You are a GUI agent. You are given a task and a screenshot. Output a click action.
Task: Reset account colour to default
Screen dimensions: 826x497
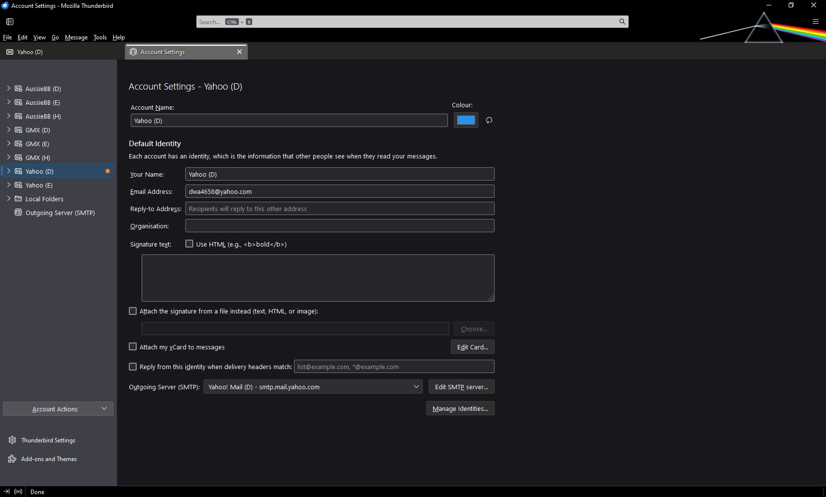(489, 121)
